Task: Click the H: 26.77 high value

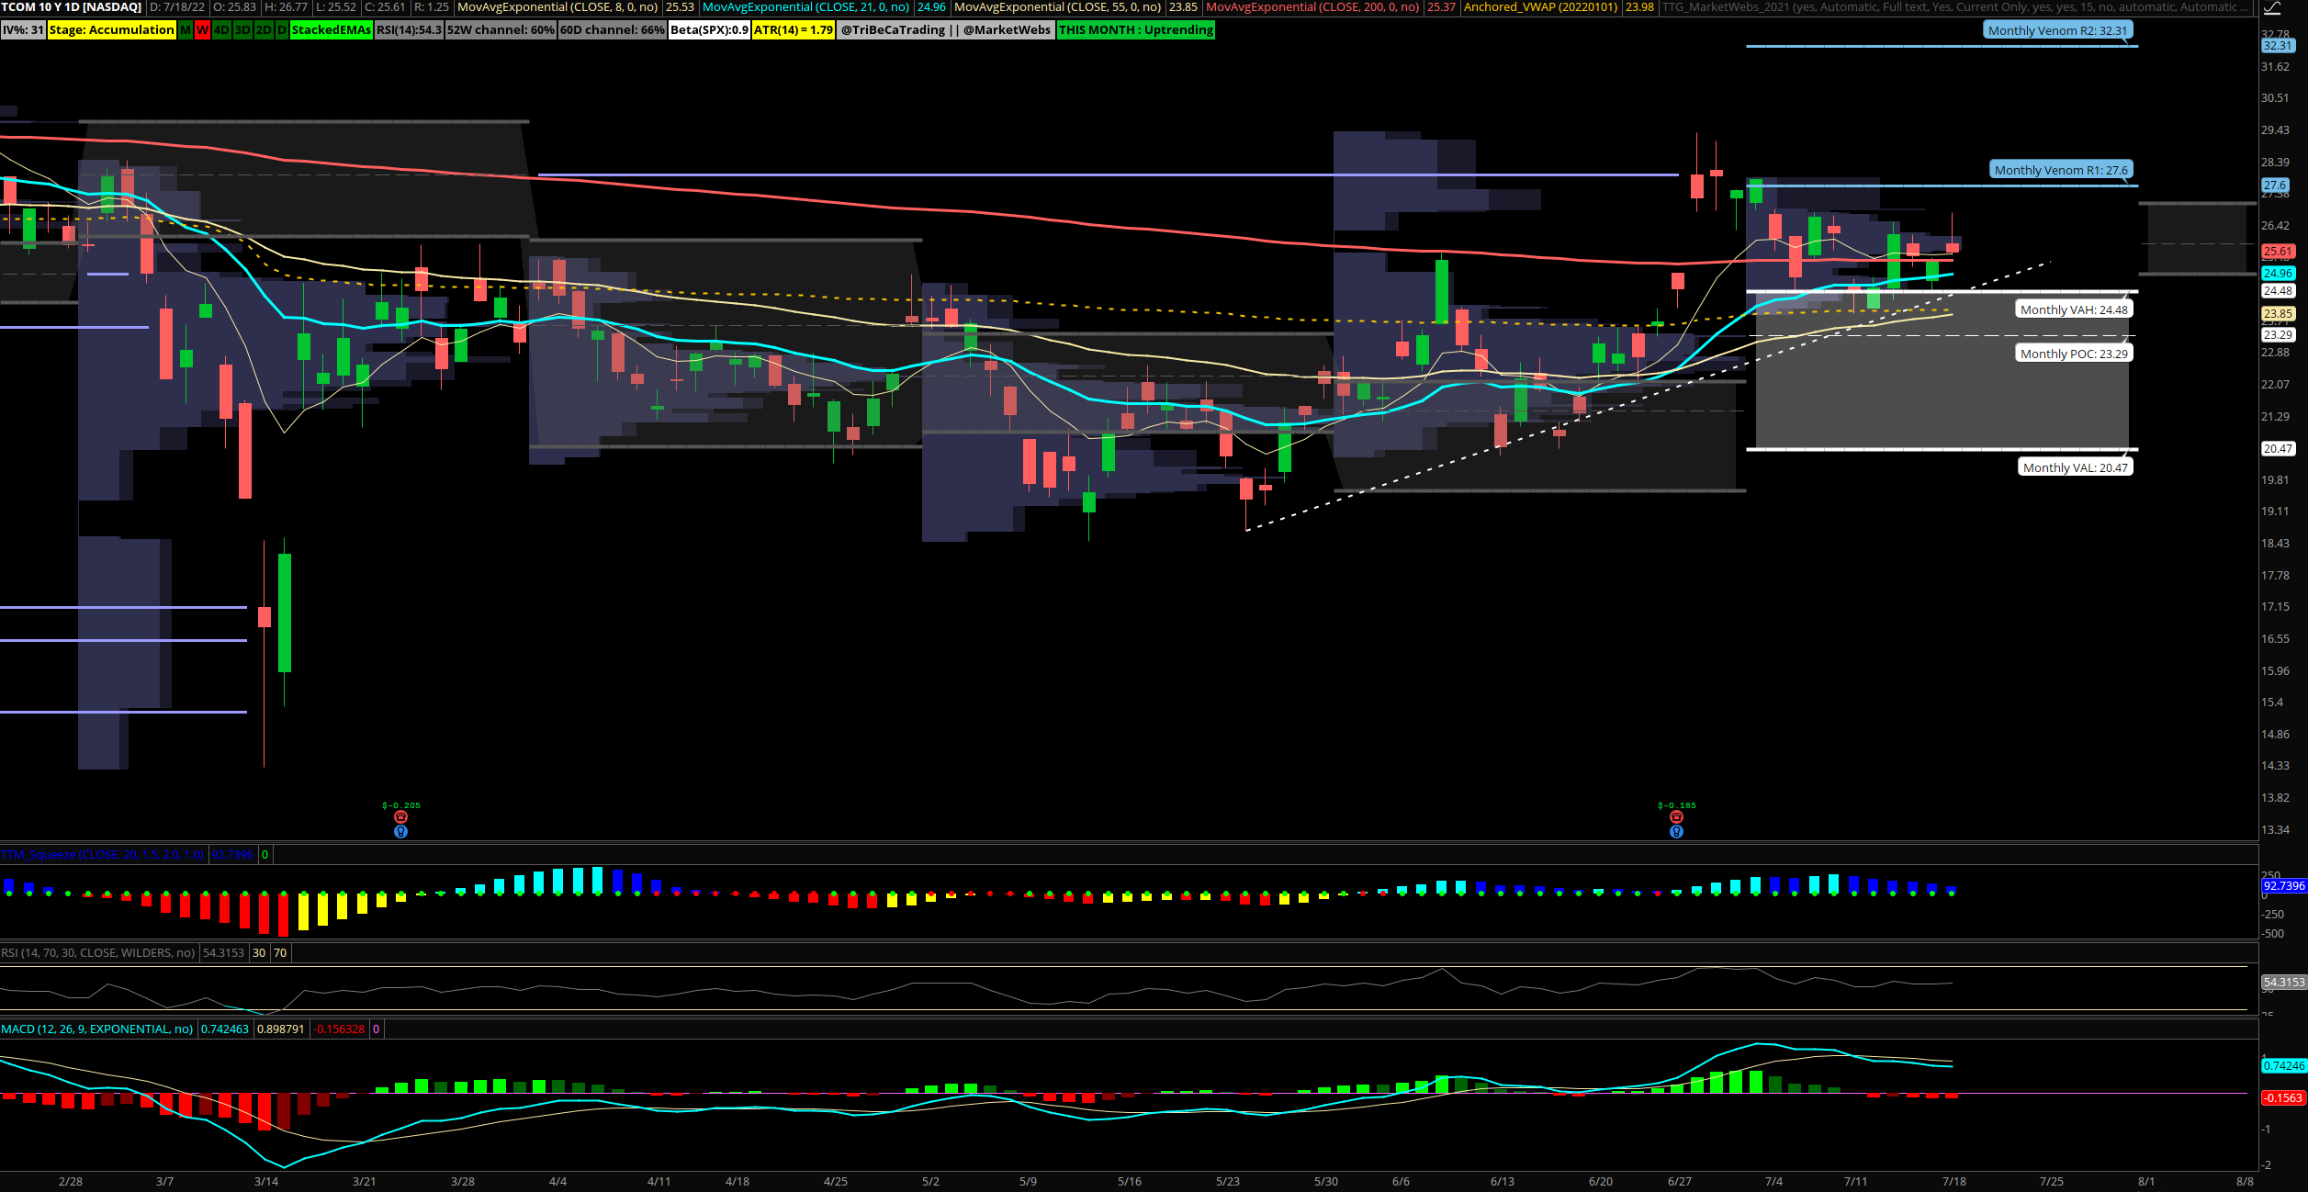Action: [x=286, y=6]
